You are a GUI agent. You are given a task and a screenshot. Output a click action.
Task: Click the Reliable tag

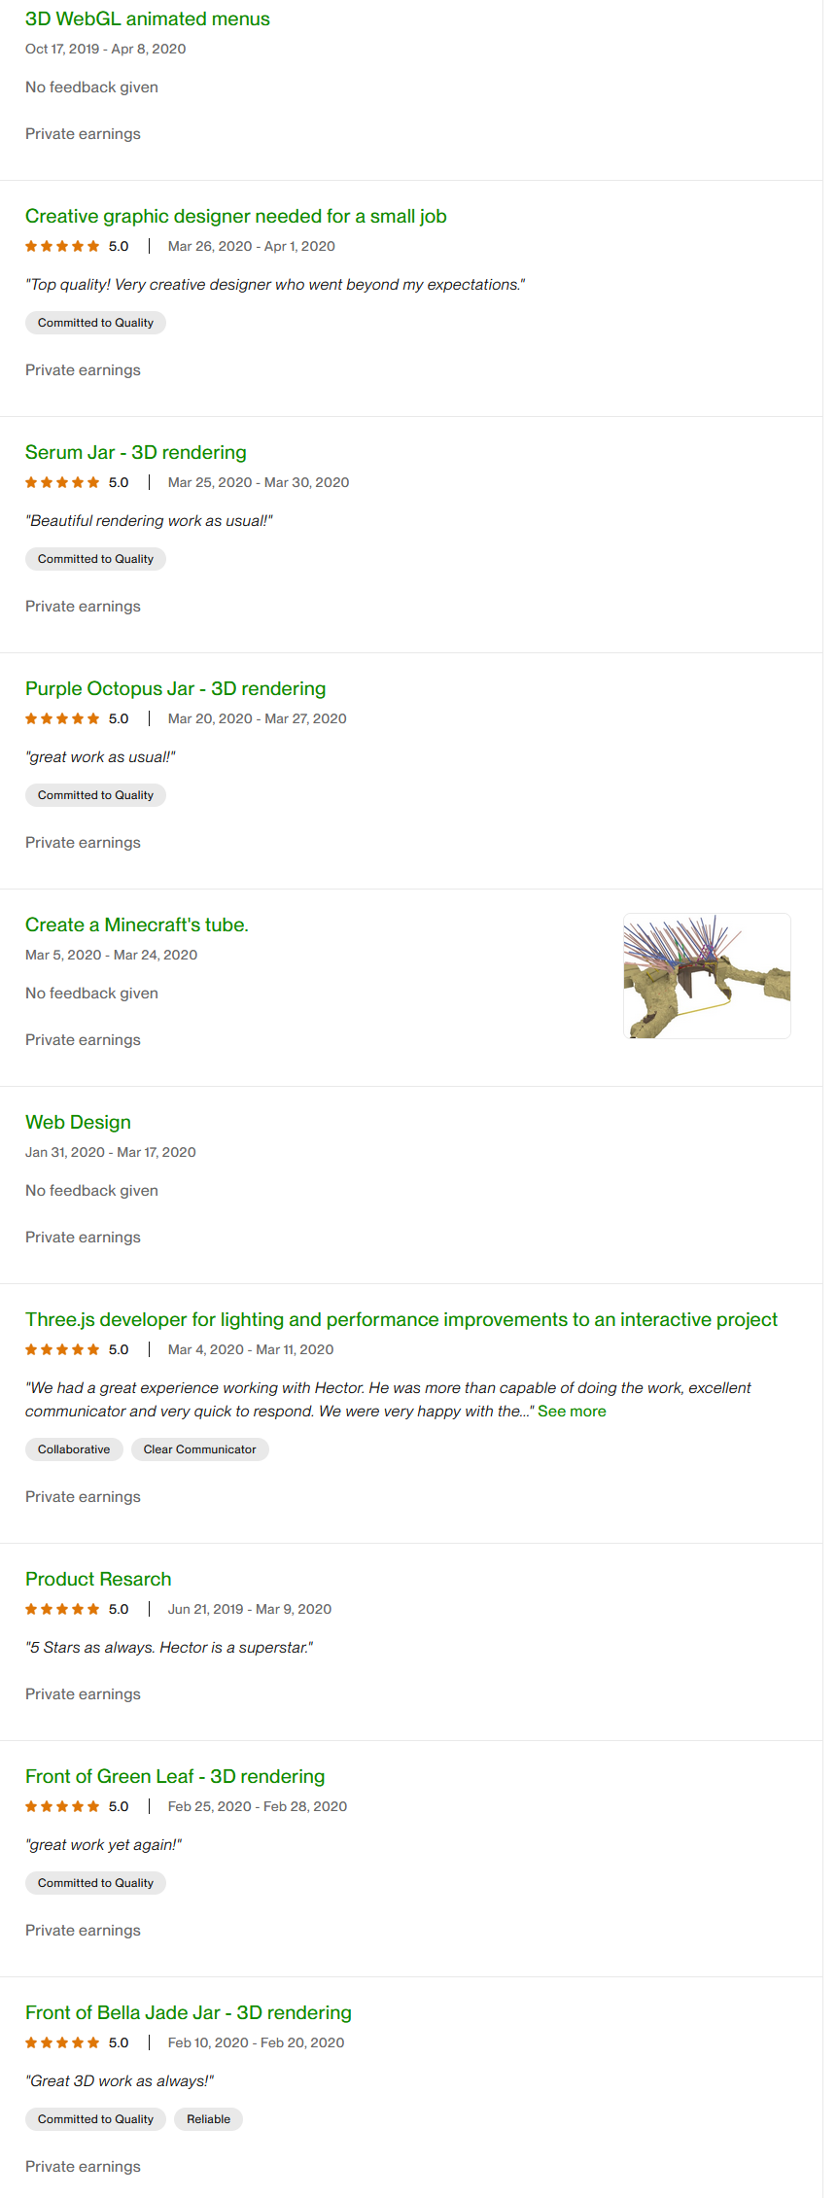tap(208, 2119)
